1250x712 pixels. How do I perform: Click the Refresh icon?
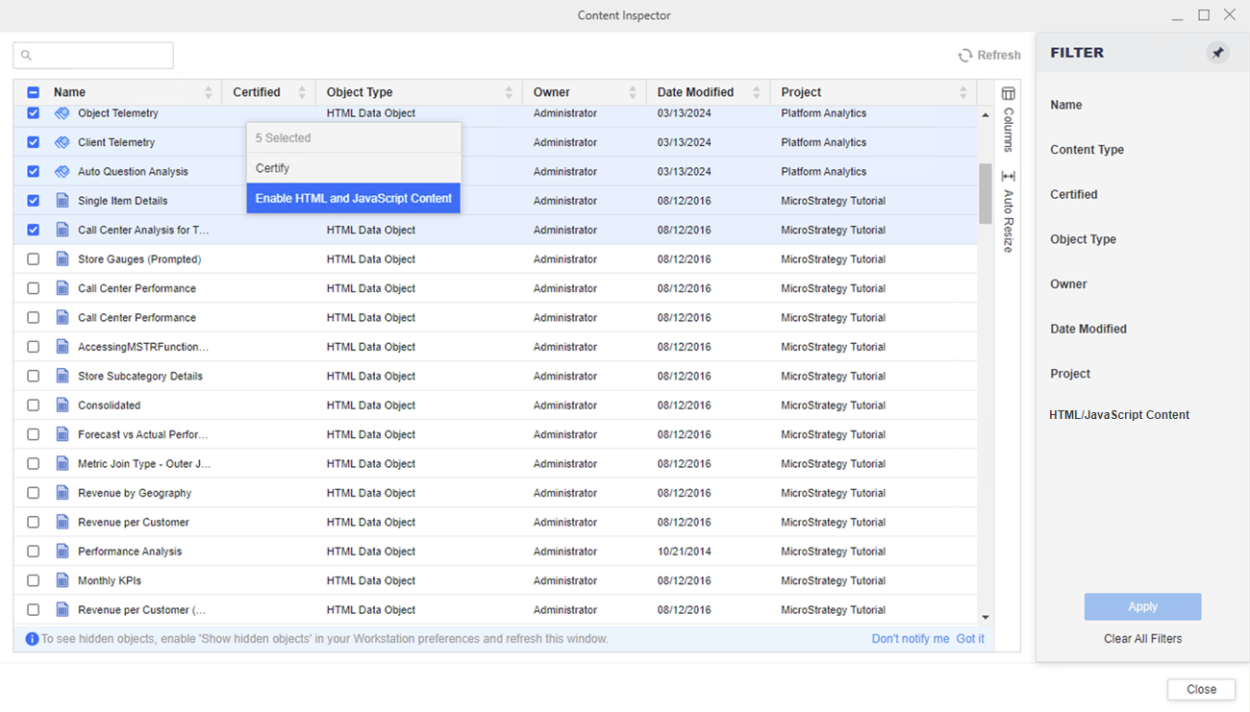[965, 56]
